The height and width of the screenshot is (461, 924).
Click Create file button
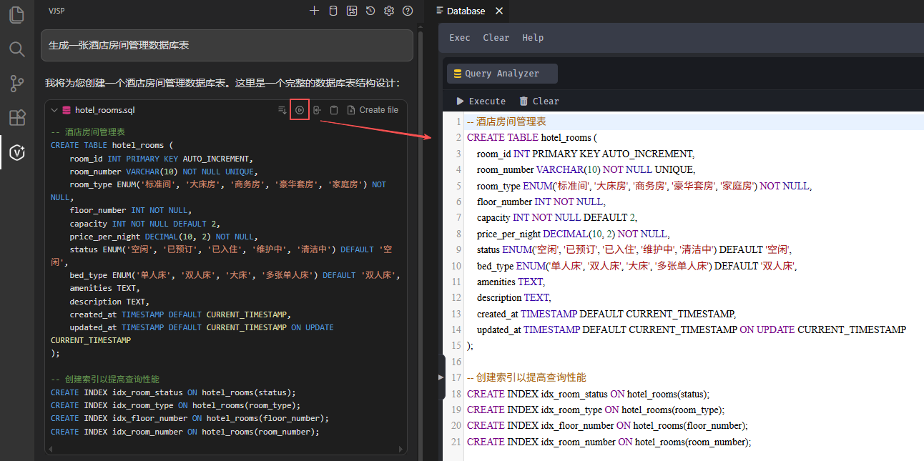(373, 110)
